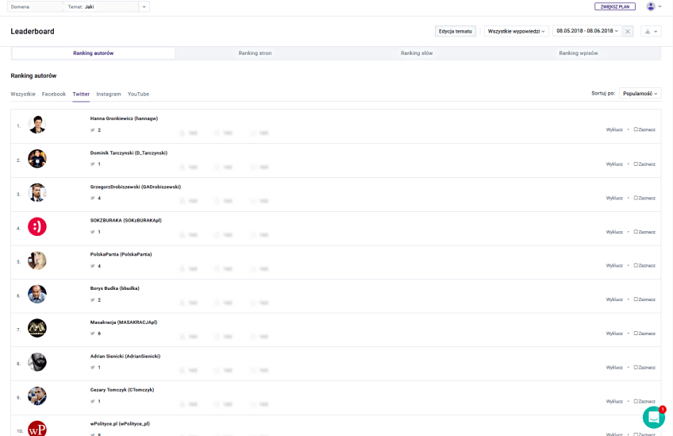Switch to the Ranking stron tab

pos(255,53)
